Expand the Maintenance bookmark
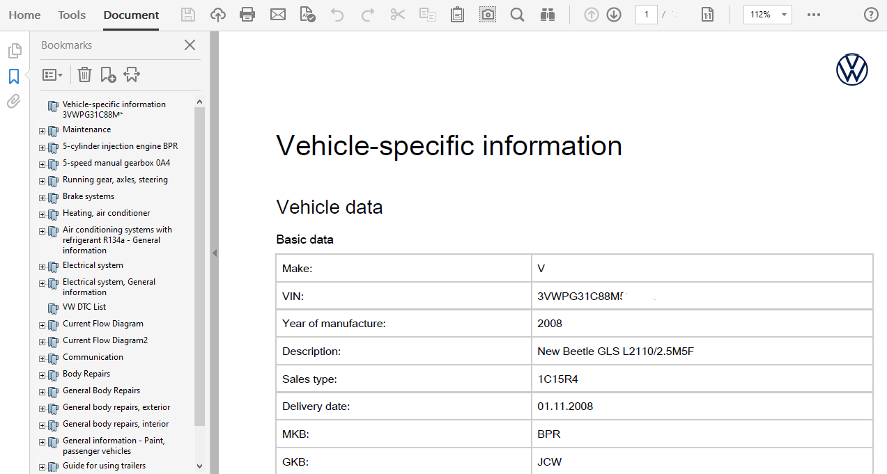This screenshot has height=474, width=887. 42,131
